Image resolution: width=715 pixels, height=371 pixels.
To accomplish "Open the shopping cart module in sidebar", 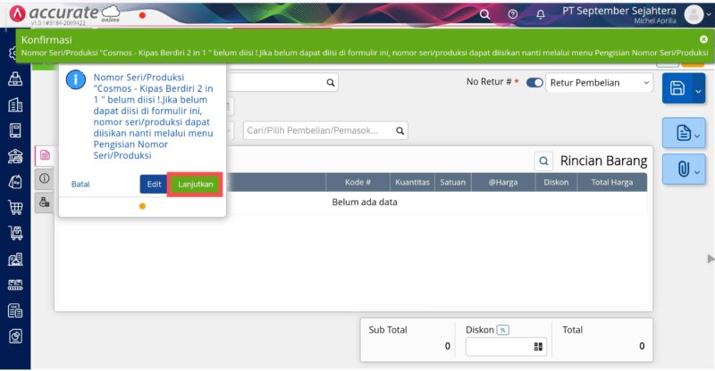I will [x=15, y=208].
